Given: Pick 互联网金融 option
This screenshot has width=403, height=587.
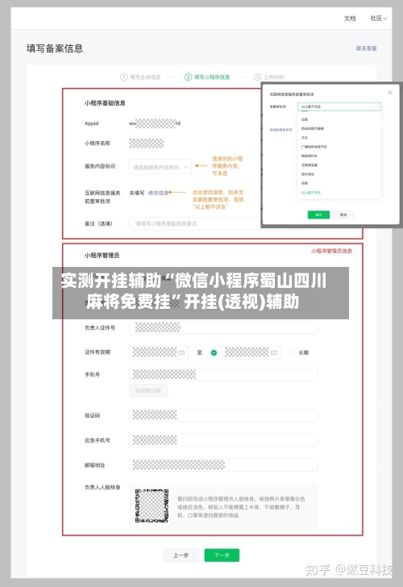Looking at the screenshot, I should click(x=309, y=165).
